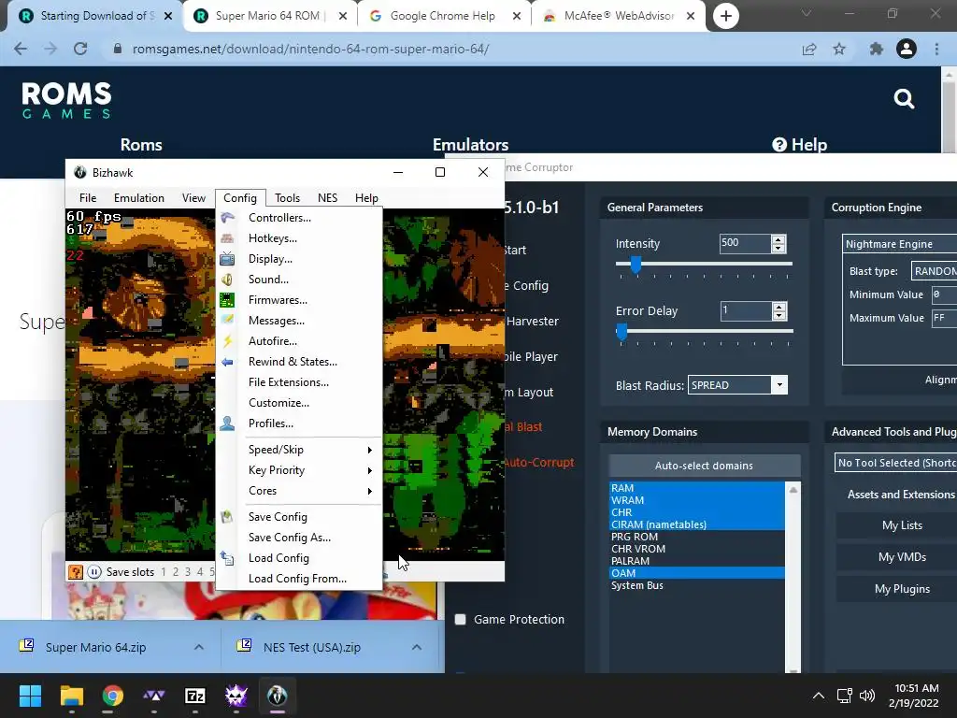Click the Intensity slider handle

(x=636, y=265)
